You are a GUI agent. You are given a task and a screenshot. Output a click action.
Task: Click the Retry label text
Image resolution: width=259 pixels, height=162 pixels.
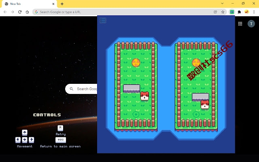coord(61,134)
